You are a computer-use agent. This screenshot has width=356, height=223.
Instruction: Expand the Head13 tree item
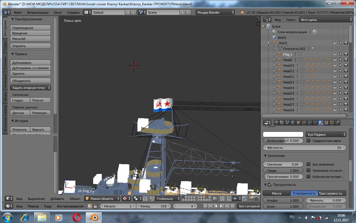tap(274, 82)
